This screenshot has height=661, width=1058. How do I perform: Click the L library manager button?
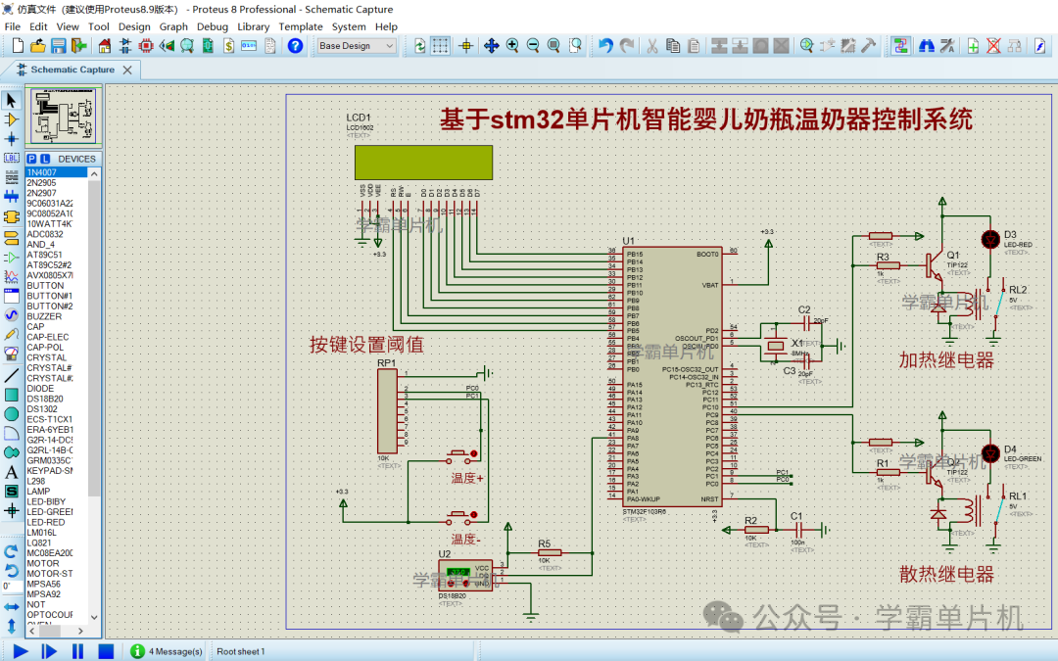click(x=45, y=159)
